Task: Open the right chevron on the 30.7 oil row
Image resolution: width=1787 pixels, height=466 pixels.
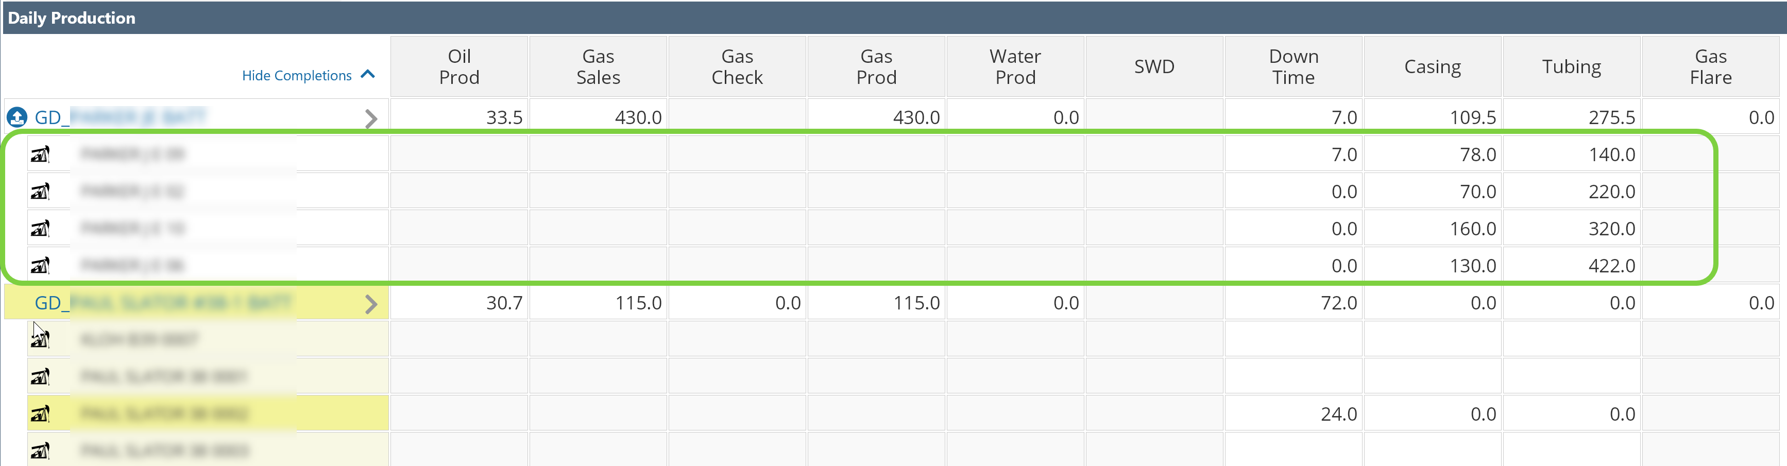Action: point(371,304)
